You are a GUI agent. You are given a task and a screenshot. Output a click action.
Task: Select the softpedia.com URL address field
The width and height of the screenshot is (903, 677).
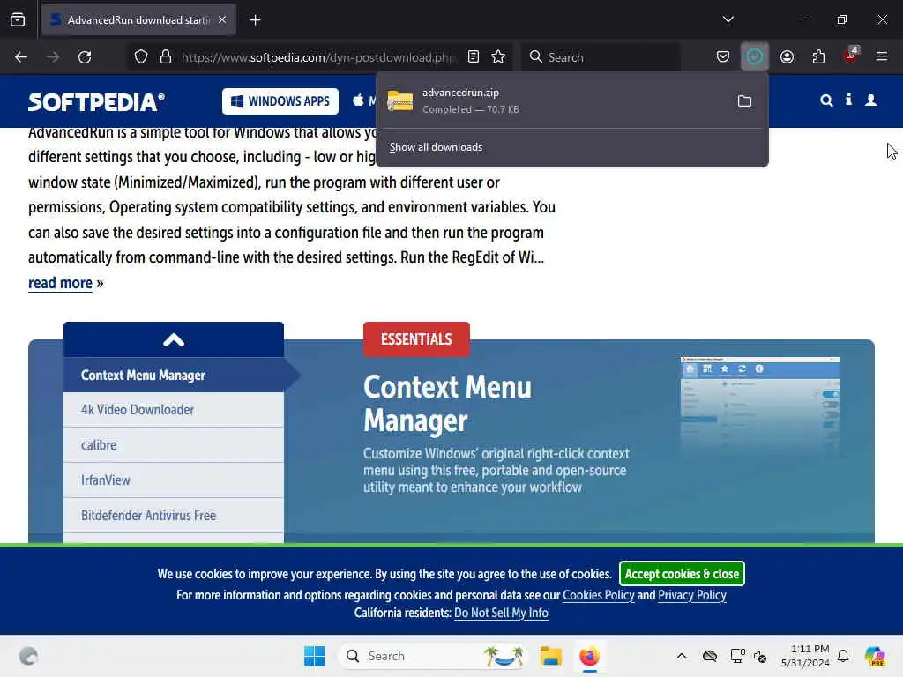coord(317,57)
